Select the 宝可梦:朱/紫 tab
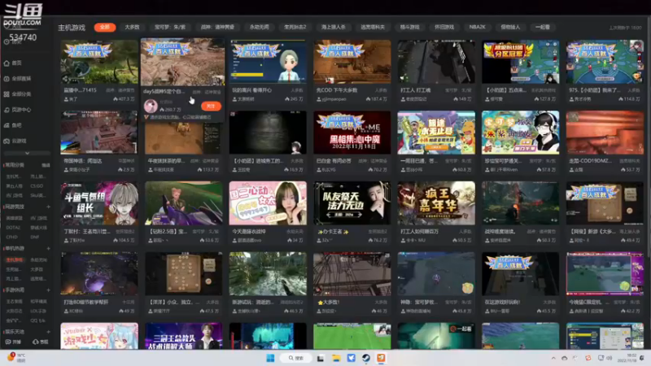 (170, 28)
